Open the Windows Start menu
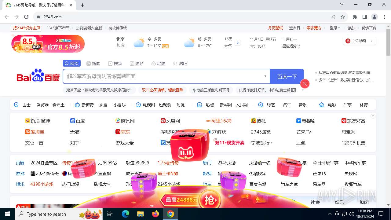 (x=7, y=214)
